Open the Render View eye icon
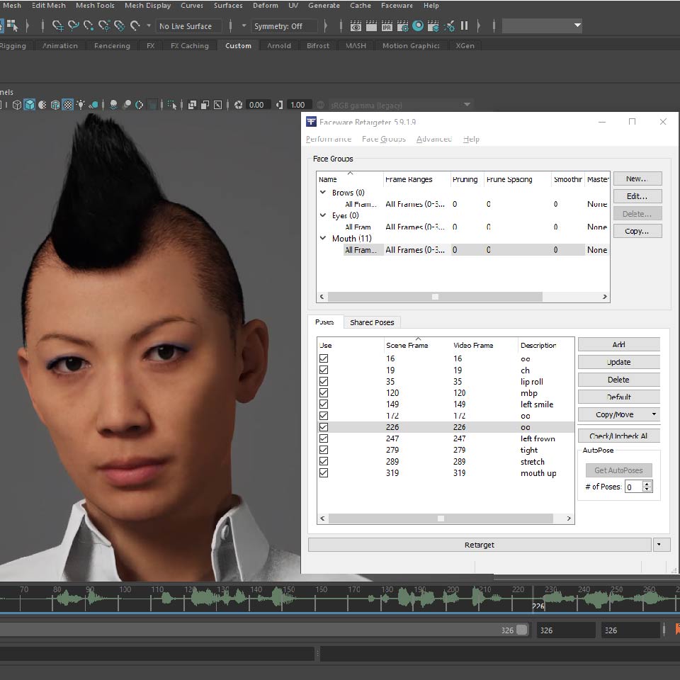Image resolution: width=680 pixels, height=680 pixels. [x=356, y=26]
